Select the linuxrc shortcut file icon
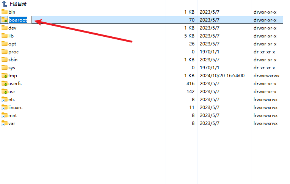Screen dimensions: 290x184 (4, 107)
